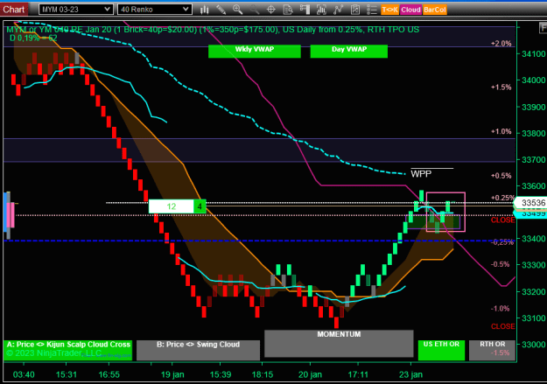Click the +1.5% level label
Viewport: 547px width, 384px height.
pyautogui.click(x=501, y=87)
